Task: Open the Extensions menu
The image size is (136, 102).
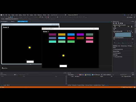Action: pos(40,15)
